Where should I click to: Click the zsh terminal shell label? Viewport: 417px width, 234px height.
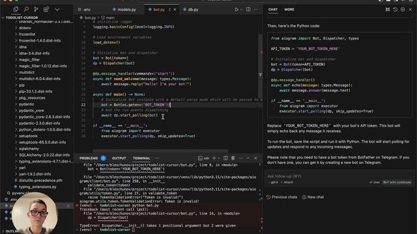(204, 158)
